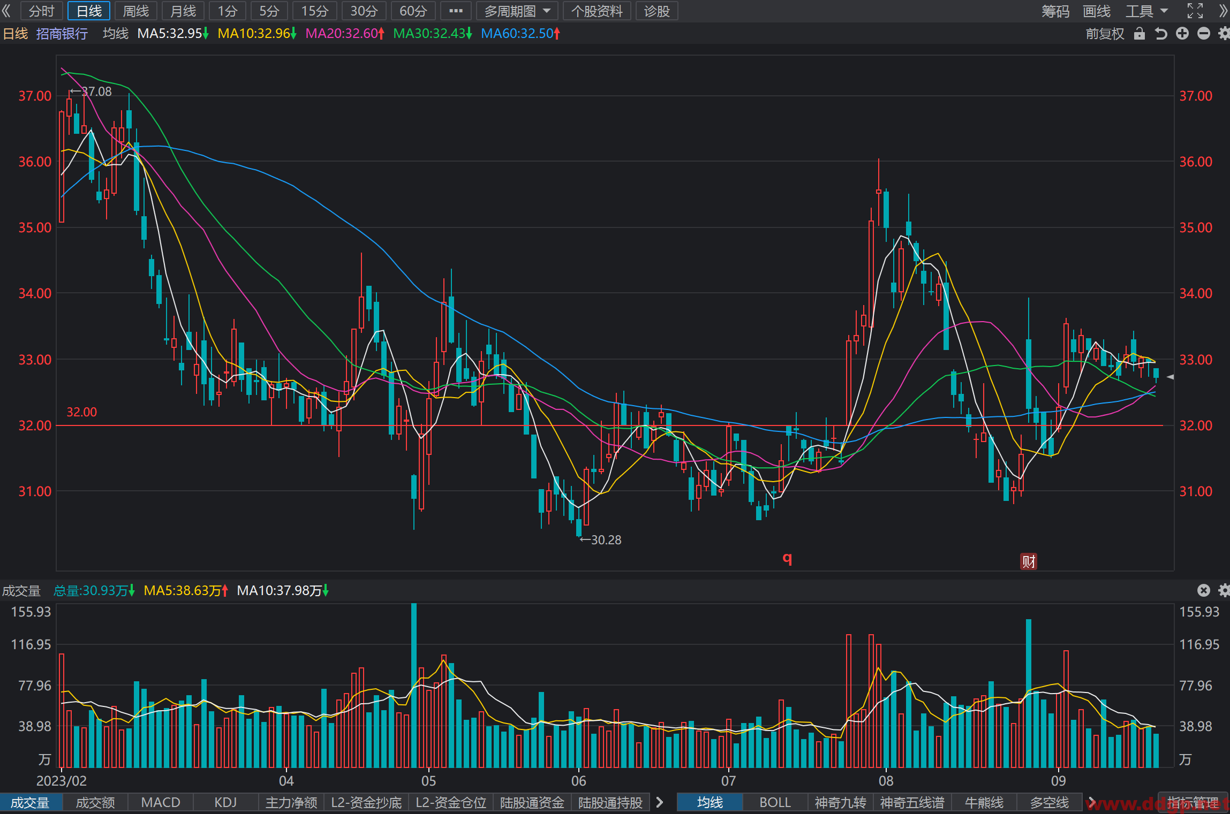This screenshot has height=814, width=1230.
Task: Open volume panel settings gear icon
Action: [x=1224, y=590]
